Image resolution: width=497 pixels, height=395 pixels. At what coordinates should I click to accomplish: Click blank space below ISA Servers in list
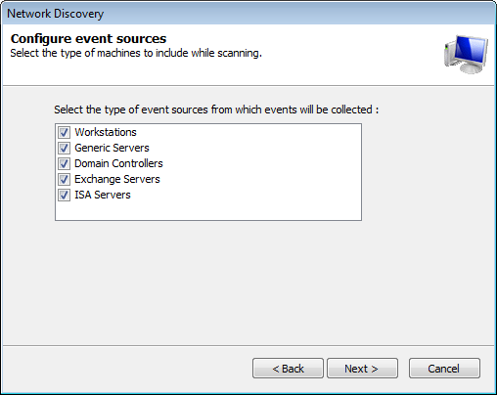coord(208,211)
